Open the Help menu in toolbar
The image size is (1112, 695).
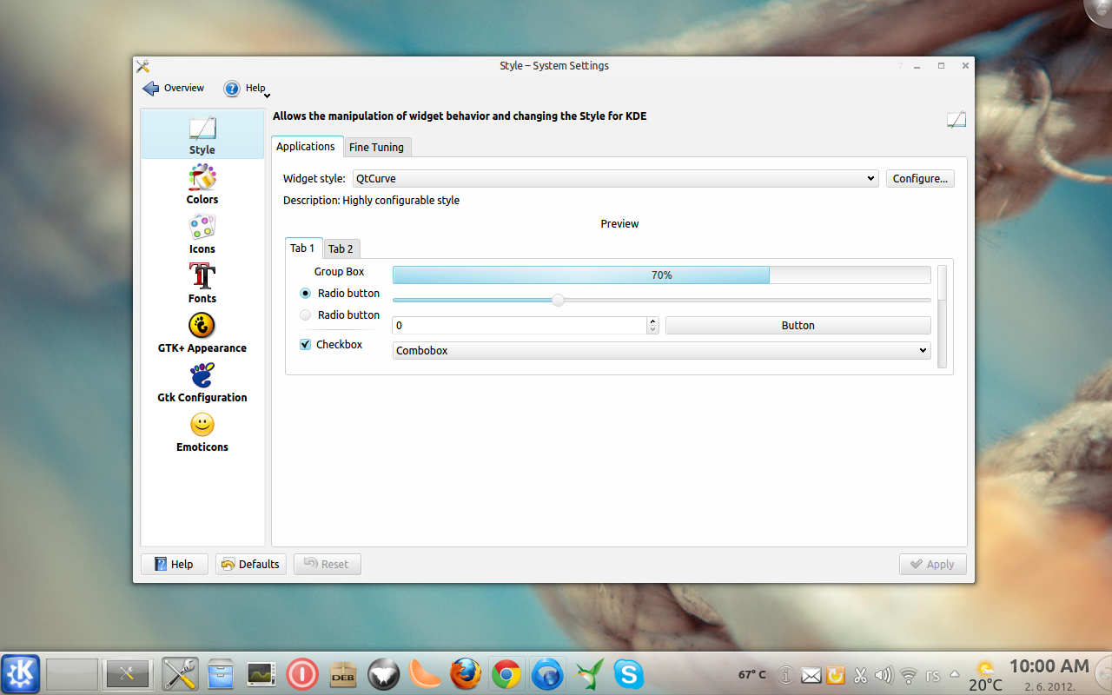tap(247, 88)
